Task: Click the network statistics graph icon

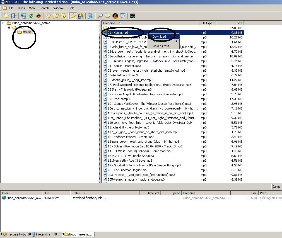Action: [132, 16]
